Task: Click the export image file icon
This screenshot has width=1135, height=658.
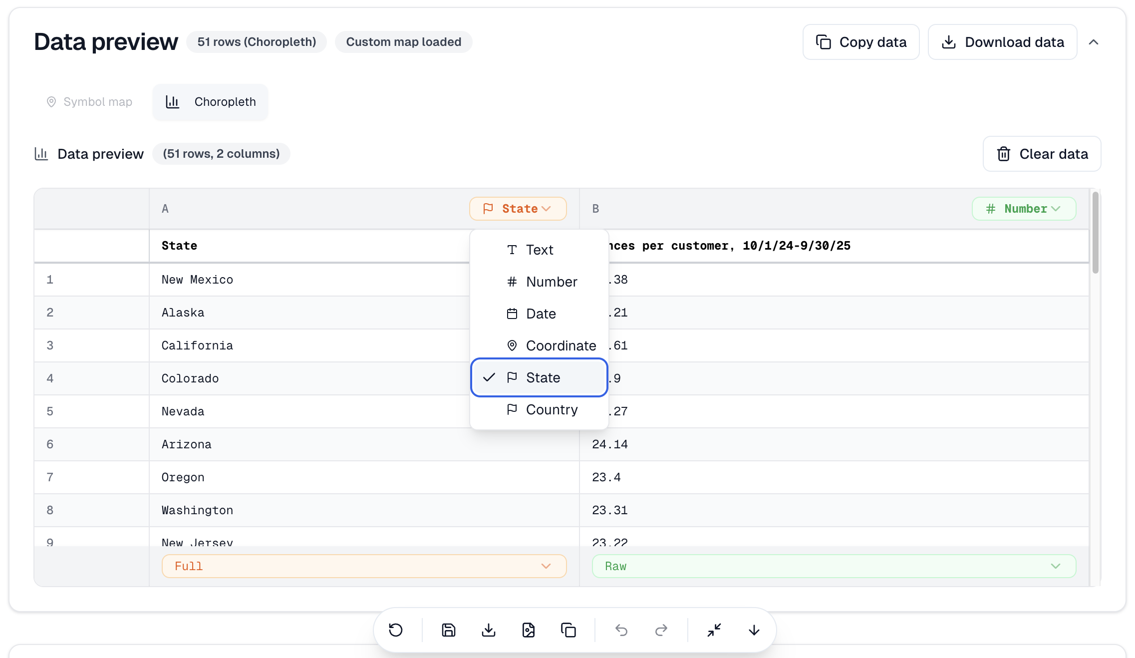Action: pos(528,630)
